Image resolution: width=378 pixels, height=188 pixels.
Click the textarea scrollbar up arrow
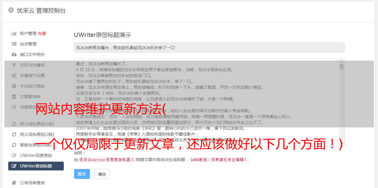pyautogui.click(x=342, y=62)
